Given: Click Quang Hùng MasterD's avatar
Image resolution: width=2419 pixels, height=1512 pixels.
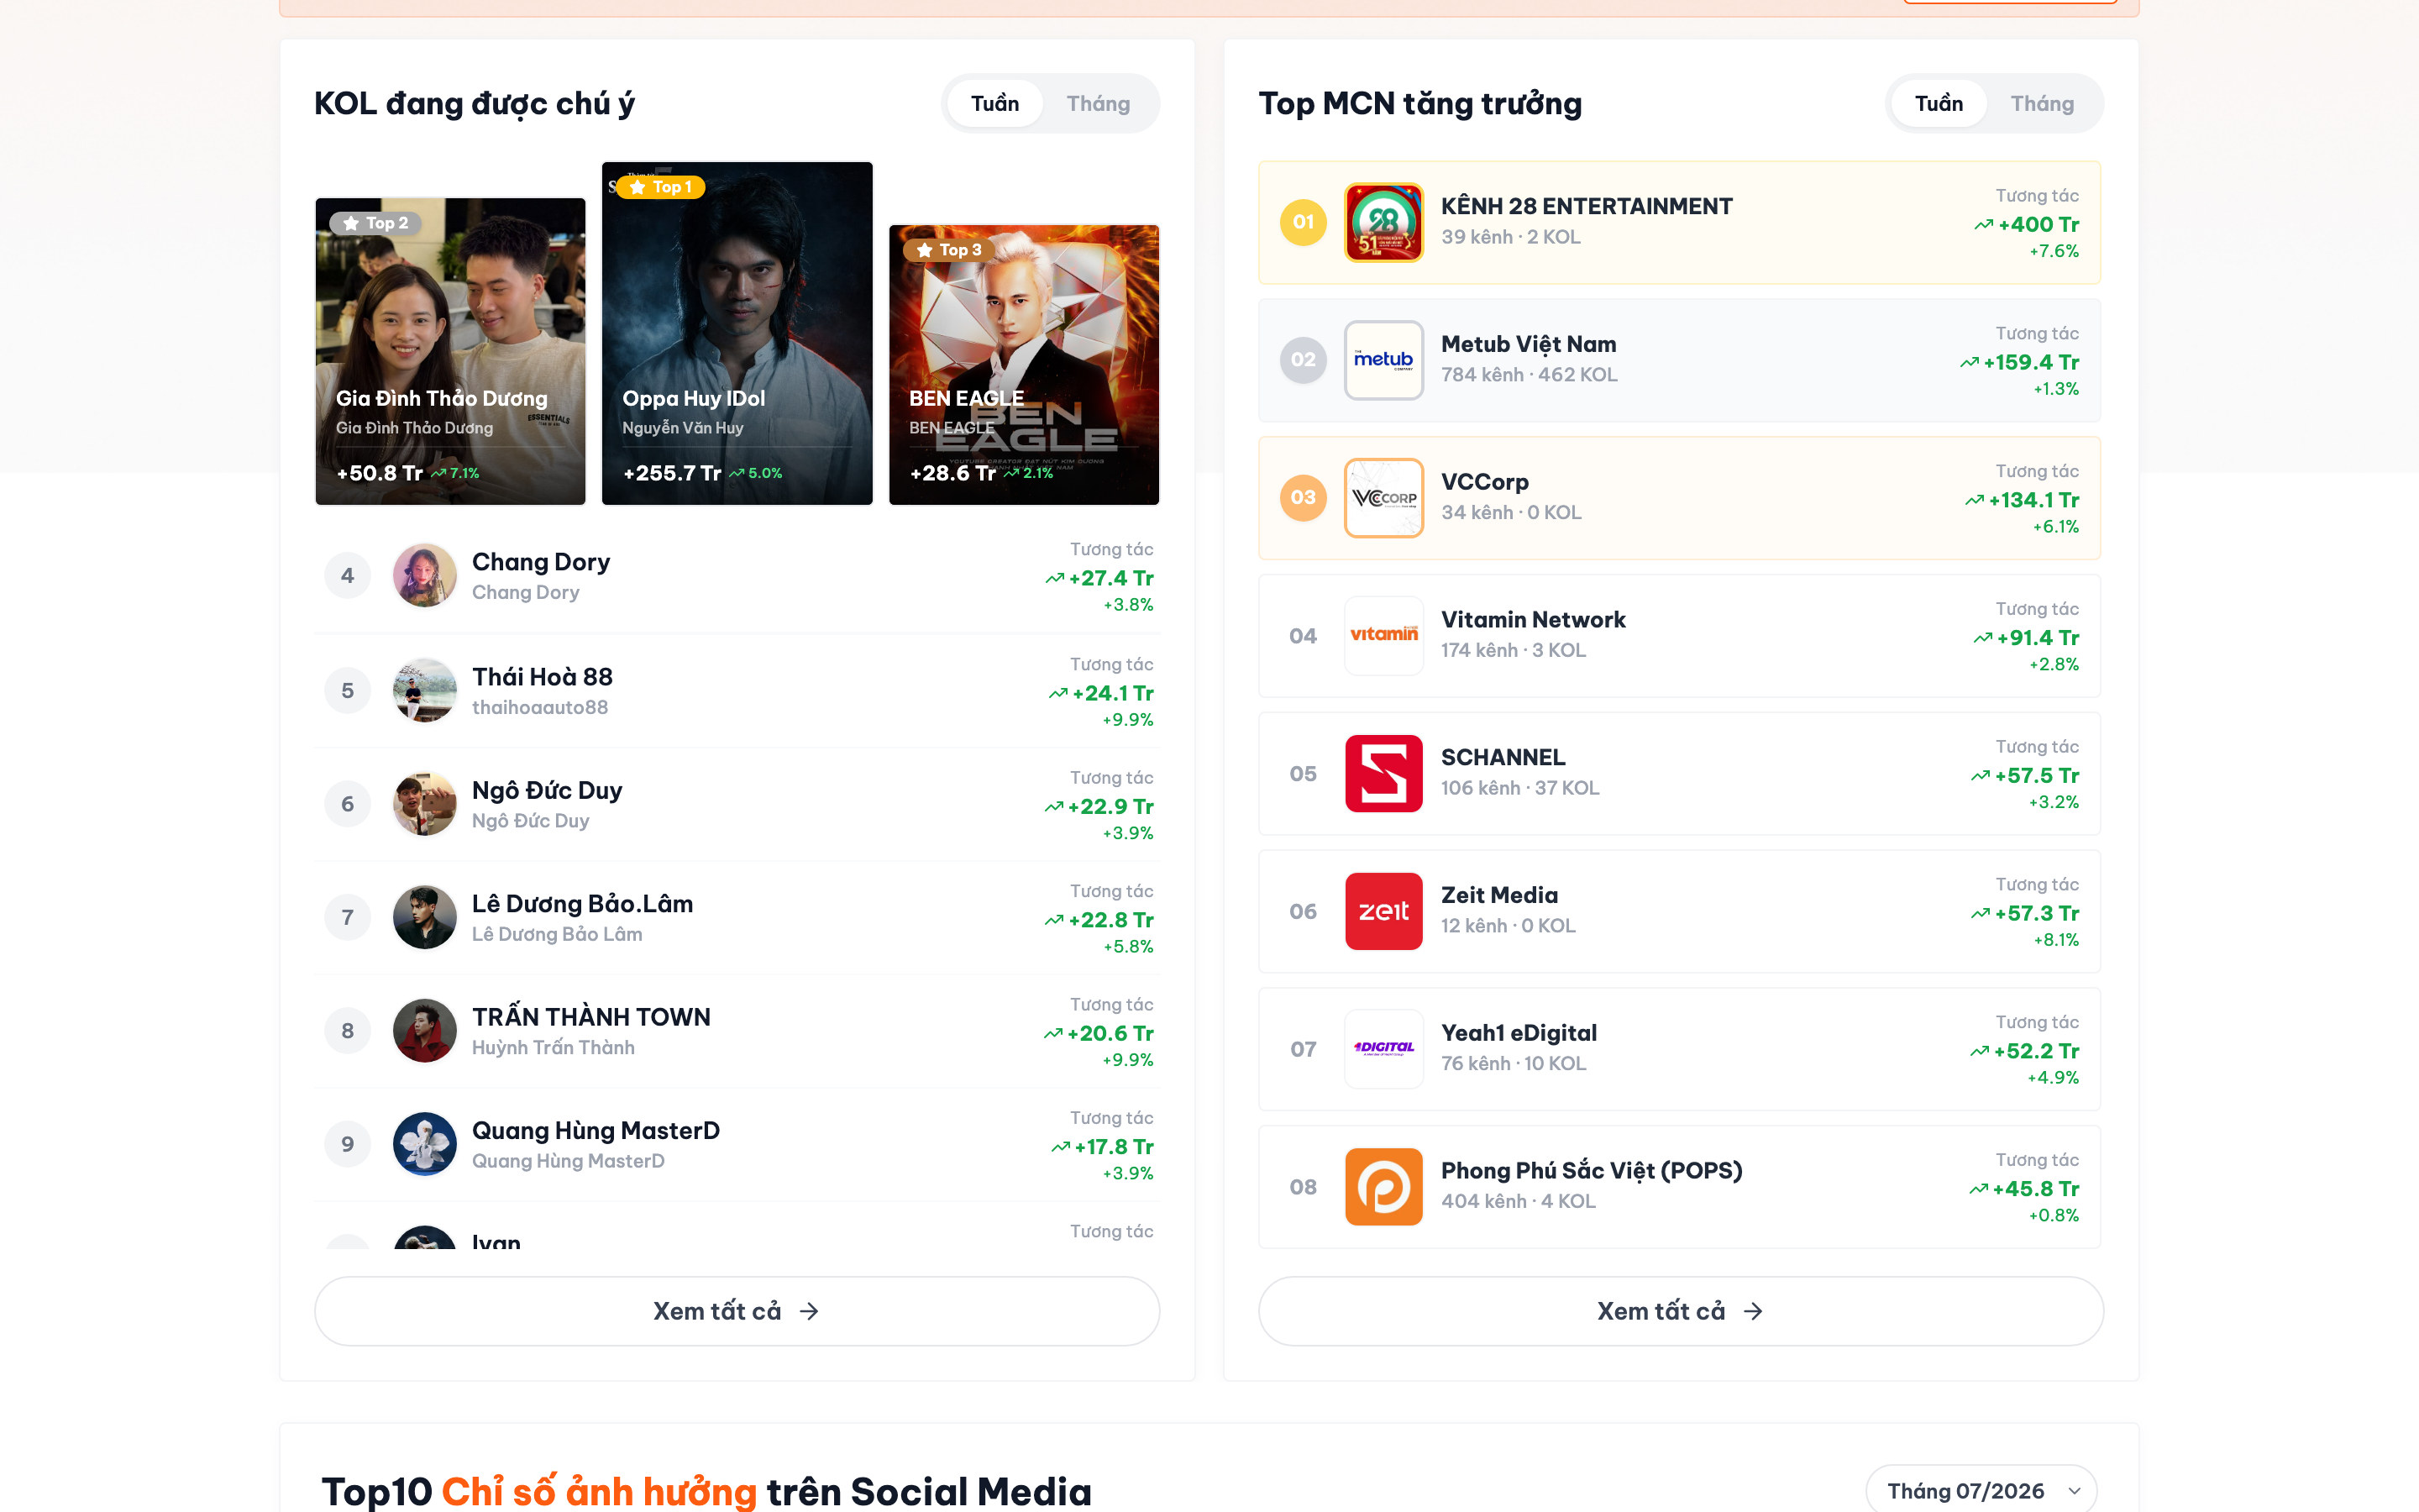Looking at the screenshot, I should pyautogui.click(x=425, y=1144).
